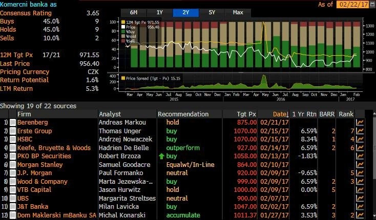Open the report document icon for Wood & Company
The width and height of the screenshot is (376, 220).
pos(13,182)
